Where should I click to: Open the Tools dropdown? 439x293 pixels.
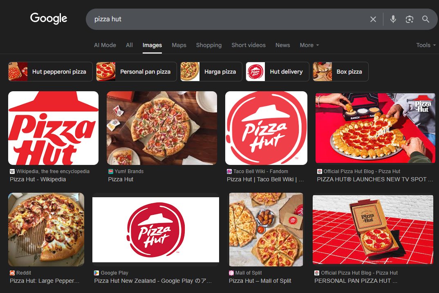tap(426, 45)
